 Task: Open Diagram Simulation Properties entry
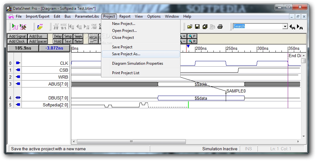(x=141, y=63)
